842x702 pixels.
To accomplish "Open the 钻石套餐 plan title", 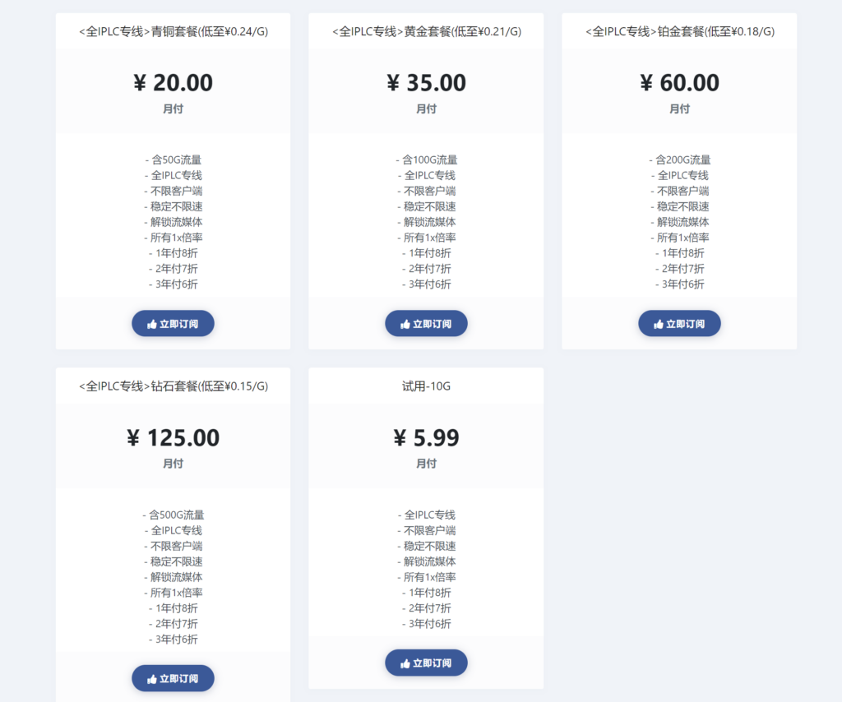I will point(173,386).
